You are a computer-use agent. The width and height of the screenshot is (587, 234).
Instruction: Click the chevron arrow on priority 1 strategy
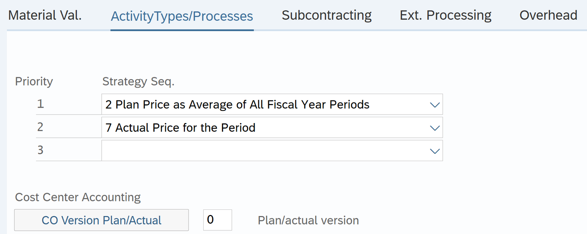click(x=435, y=105)
